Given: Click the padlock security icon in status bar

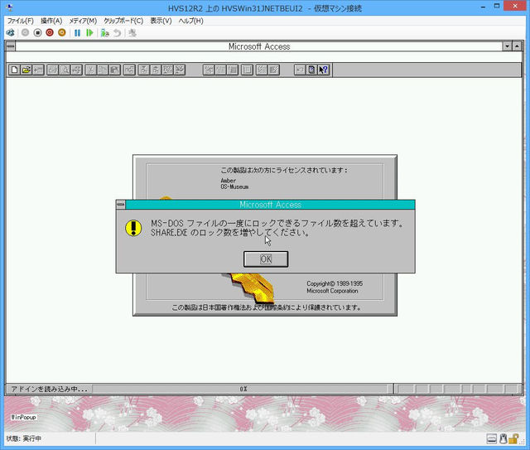Looking at the screenshot, I should click(x=513, y=439).
